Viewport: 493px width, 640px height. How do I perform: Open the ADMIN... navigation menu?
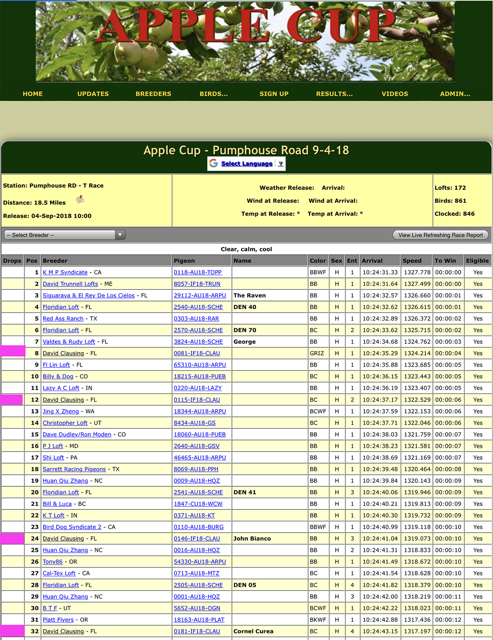pyautogui.click(x=455, y=94)
